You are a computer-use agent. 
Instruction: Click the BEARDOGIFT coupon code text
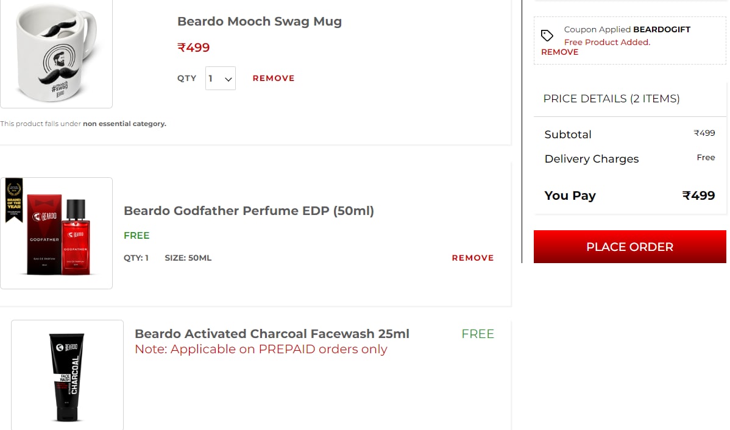tap(662, 29)
